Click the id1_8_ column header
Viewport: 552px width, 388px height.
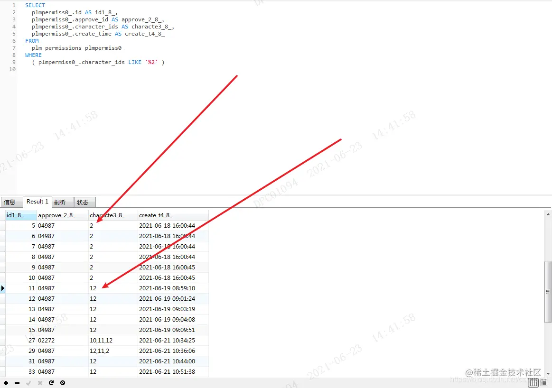coord(21,215)
